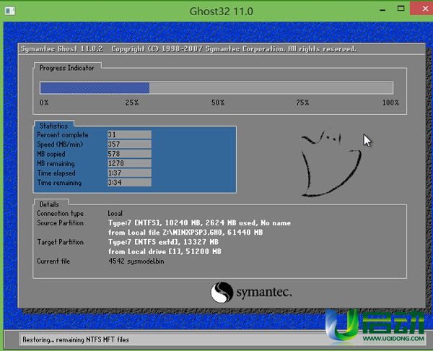
Task: Minimize the Ghost32 11.0 window
Action: [382, 10]
